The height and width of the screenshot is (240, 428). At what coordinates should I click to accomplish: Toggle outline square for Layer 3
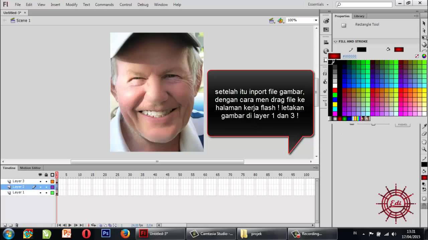[x=52, y=181]
